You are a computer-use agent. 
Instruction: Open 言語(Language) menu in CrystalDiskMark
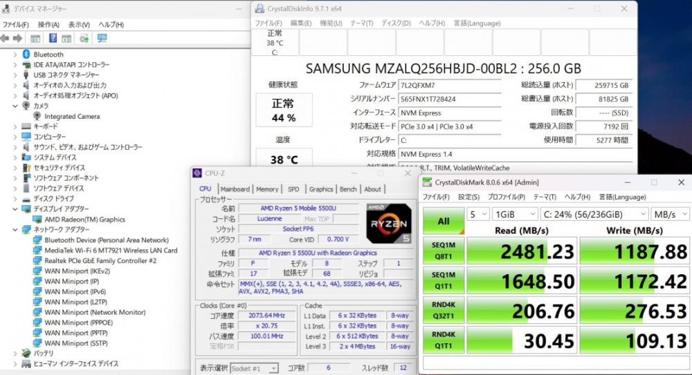click(622, 197)
